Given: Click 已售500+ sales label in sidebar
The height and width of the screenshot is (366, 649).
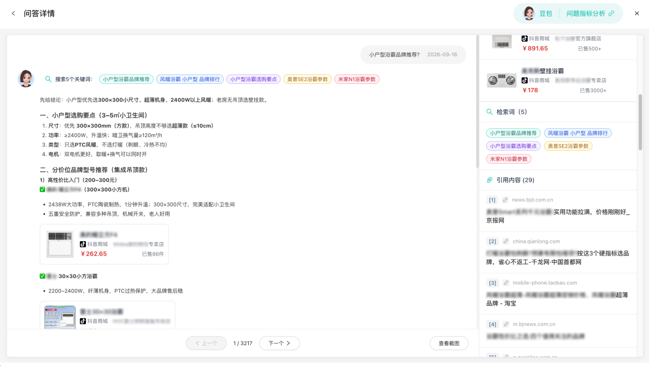Looking at the screenshot, I should click(590, 49).
